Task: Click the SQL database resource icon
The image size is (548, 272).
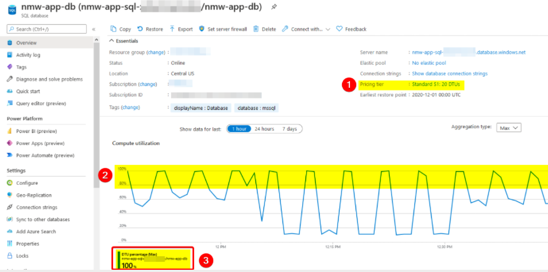Action: pyautogui.click(x=12, y=10)
